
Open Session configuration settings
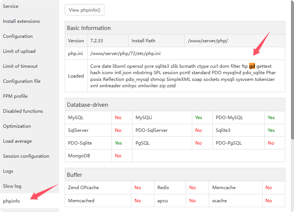[x=26, y=156]
